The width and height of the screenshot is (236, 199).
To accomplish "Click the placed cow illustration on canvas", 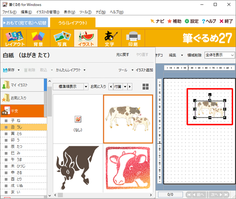I will (x=210, y=109).
